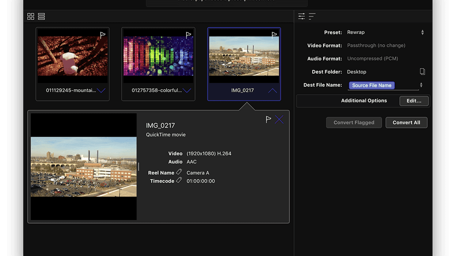Flag the 012757358-colorful clip

click(x=189, y=35)
